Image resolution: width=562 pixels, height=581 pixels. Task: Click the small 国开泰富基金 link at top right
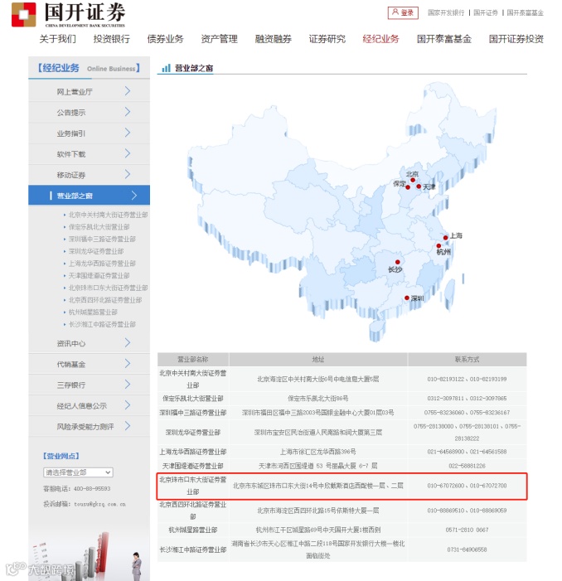click(526, 12)
